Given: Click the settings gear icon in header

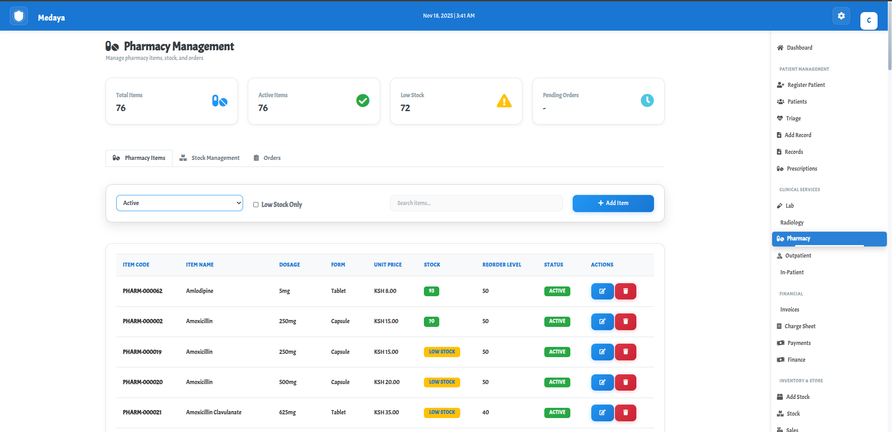Looking at the screenshot, I should pyautogui.click(x=841, y=16).
